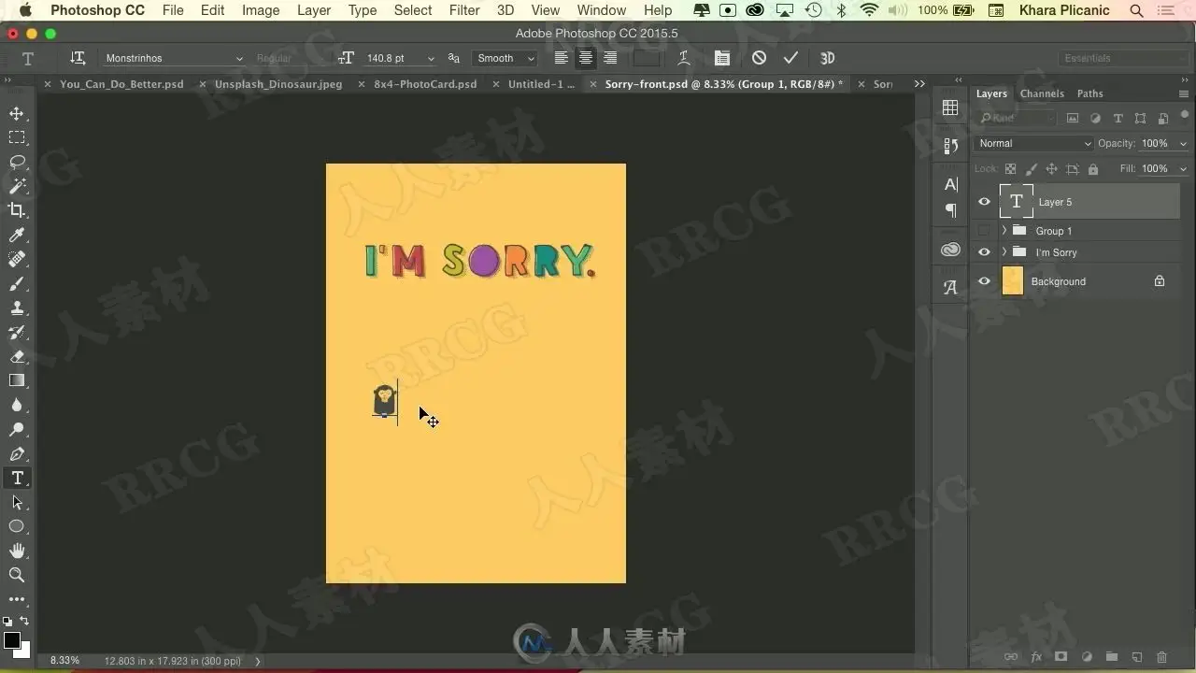Open the layer Opacity dropdown arrow

[x=1183, y=144]
